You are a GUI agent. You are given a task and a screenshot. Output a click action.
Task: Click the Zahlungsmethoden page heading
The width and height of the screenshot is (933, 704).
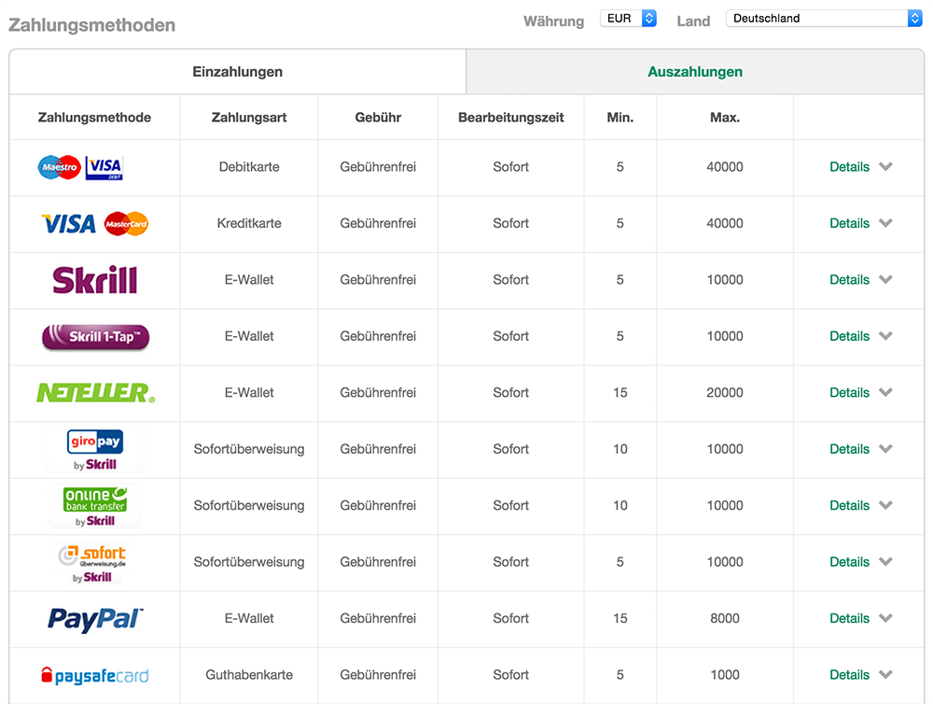click(x=91, y=25)
